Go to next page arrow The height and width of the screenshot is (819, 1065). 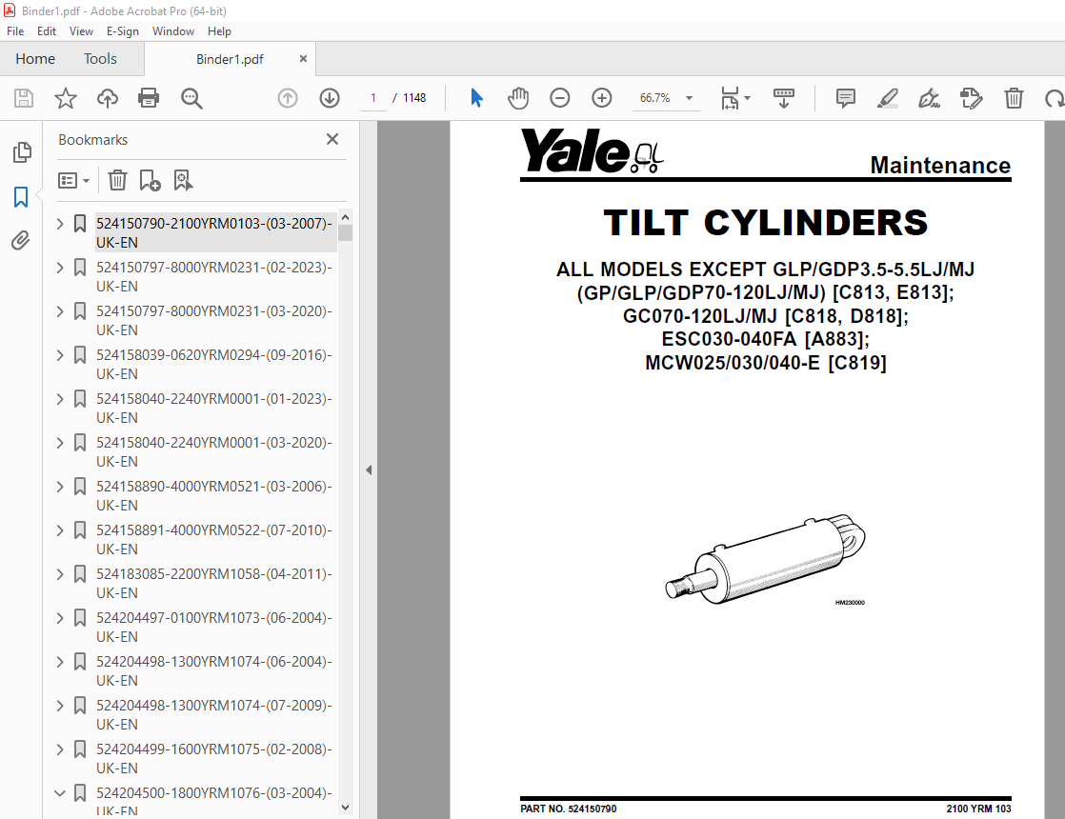330,98
